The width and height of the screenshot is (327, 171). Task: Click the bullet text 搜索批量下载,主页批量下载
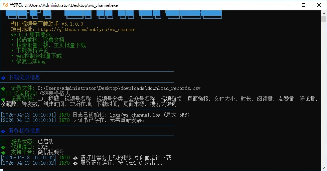click(x=51, y=45)
